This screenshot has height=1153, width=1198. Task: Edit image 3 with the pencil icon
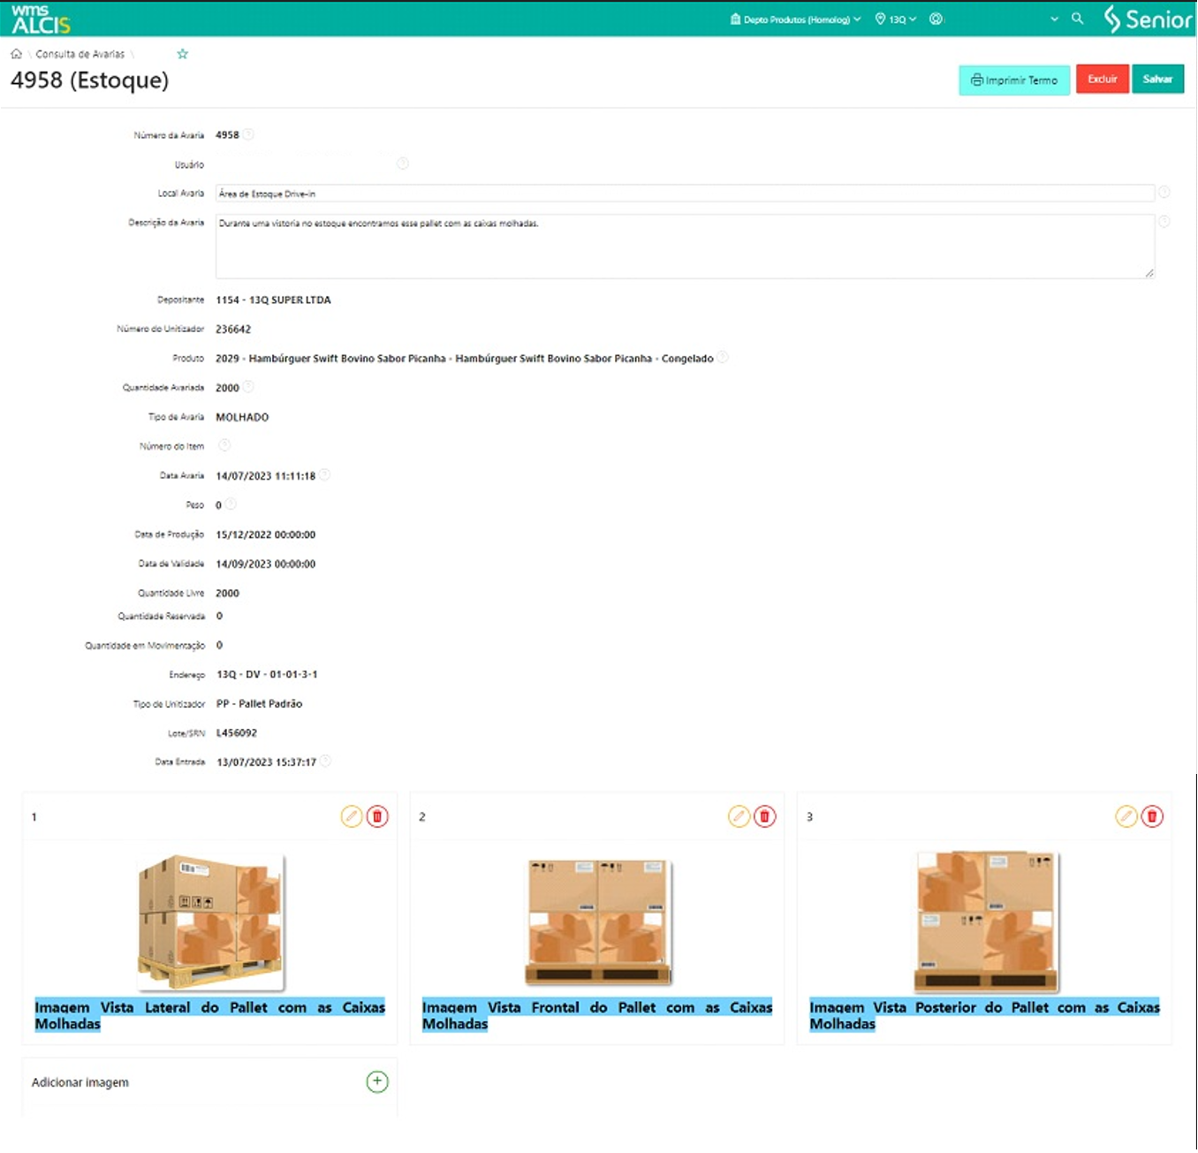(x=1126, y=816)
